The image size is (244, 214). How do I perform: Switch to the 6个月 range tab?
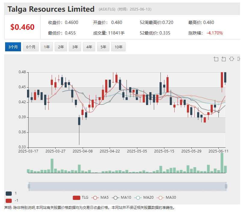point(31,47)
